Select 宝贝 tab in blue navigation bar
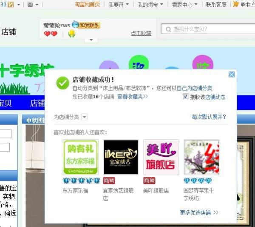The image size is (255, 227). pyautogui.click(x=6, y=103)
